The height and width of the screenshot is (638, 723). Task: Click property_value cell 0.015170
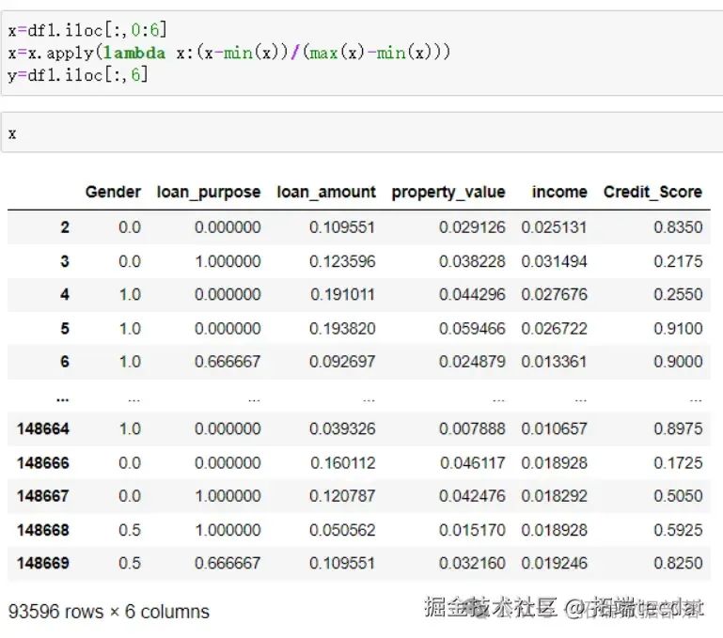coord(472,530)
